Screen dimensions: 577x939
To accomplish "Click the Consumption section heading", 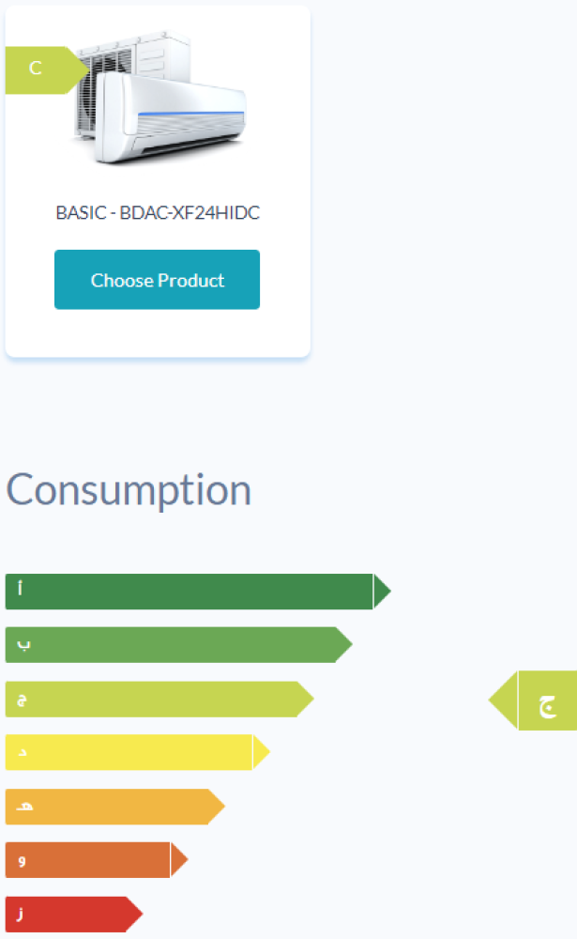I will 129,490.
